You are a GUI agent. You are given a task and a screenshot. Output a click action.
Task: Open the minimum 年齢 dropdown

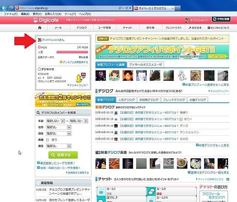[x=56, y=121]
